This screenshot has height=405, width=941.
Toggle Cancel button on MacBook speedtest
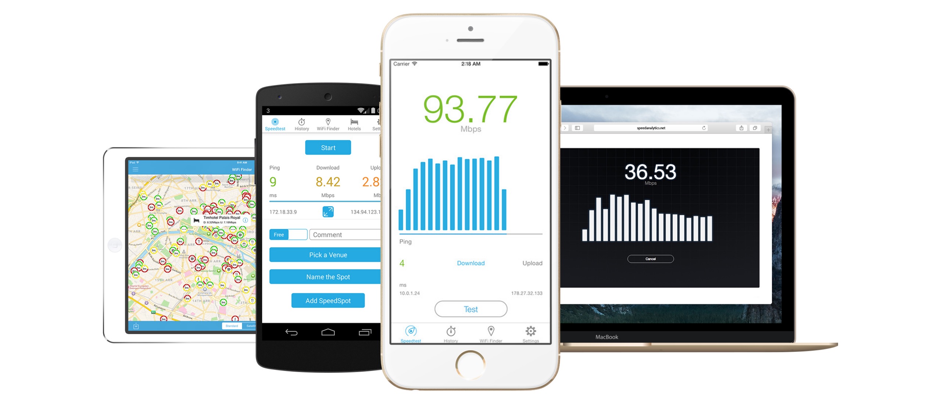pyautogui.click(x=650, y=259)
